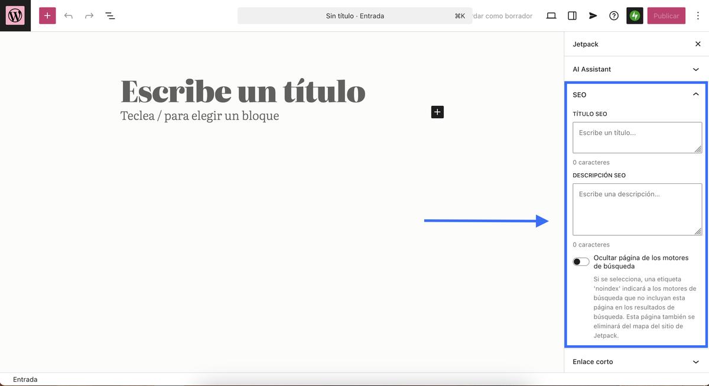The width and height of the screenshot is (709, 386).
Task: Click the Título SEO text field
Action: click(x=637, y=137)
